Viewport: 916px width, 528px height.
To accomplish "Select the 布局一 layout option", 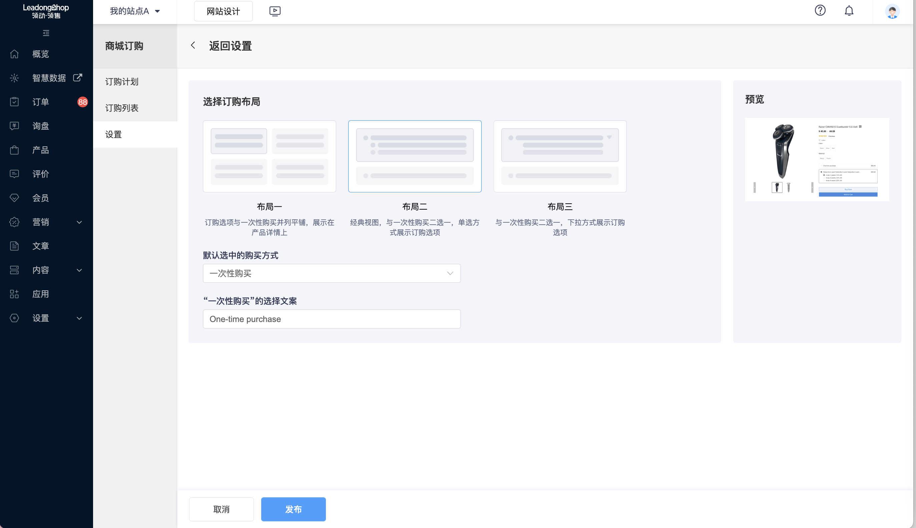I will point(269,156).
